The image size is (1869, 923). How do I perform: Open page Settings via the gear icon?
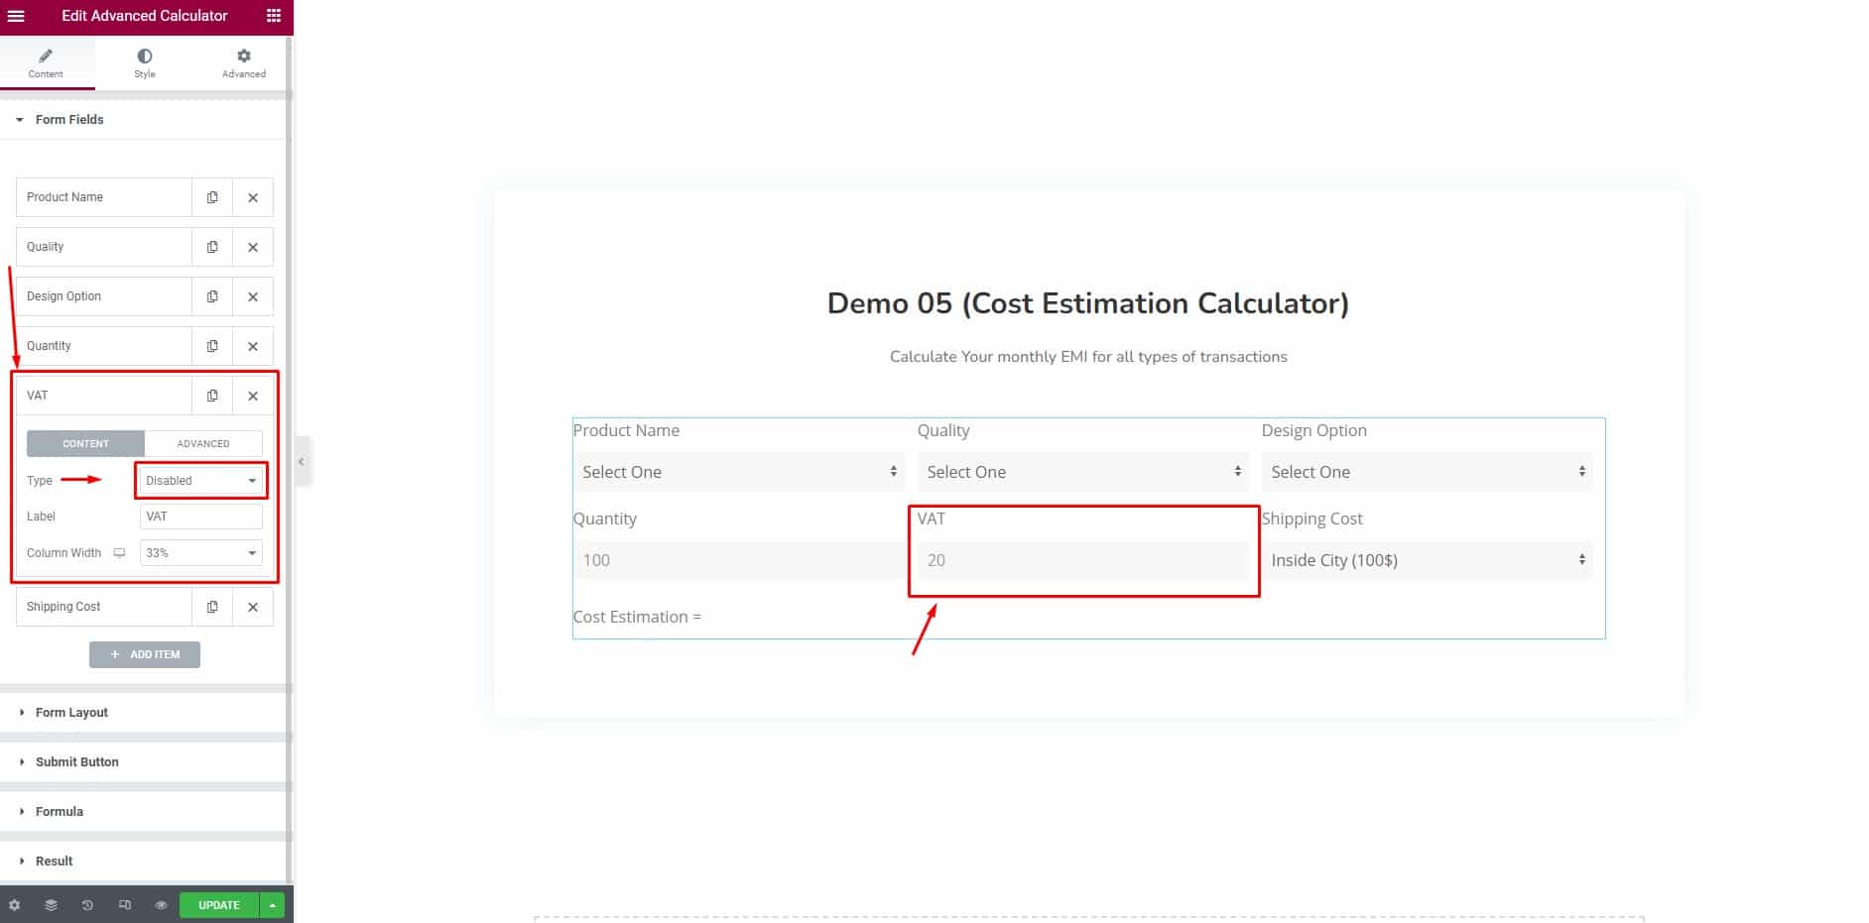(x=14, y=904)
